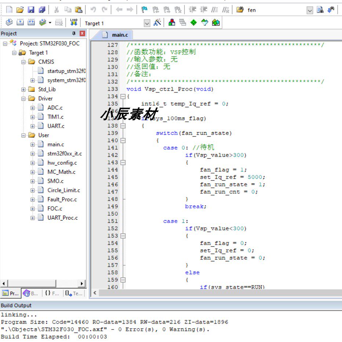342x342 pixels.
Task: Click the editor horizontal scroll left arrow
Action: point(95,293)
